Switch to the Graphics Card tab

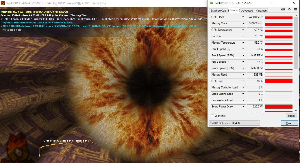click(x=218, y=11)
